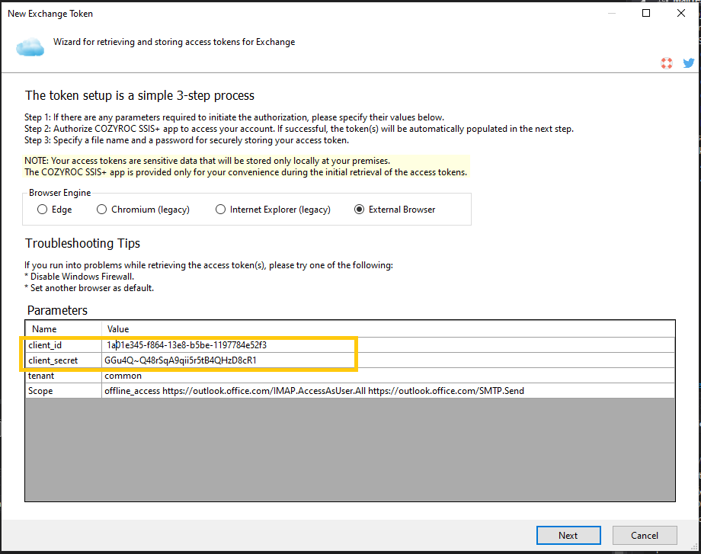Image resolution: width=701 pixels, height=554 pixels.
Task: Select the tenant parameter name cell
Action: [x=62, y=376]
